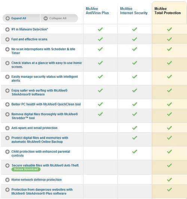The width and height of the screenshot is (187, 199).
Task: Open Easily manage security status link
Action: (x=45, y=79)
